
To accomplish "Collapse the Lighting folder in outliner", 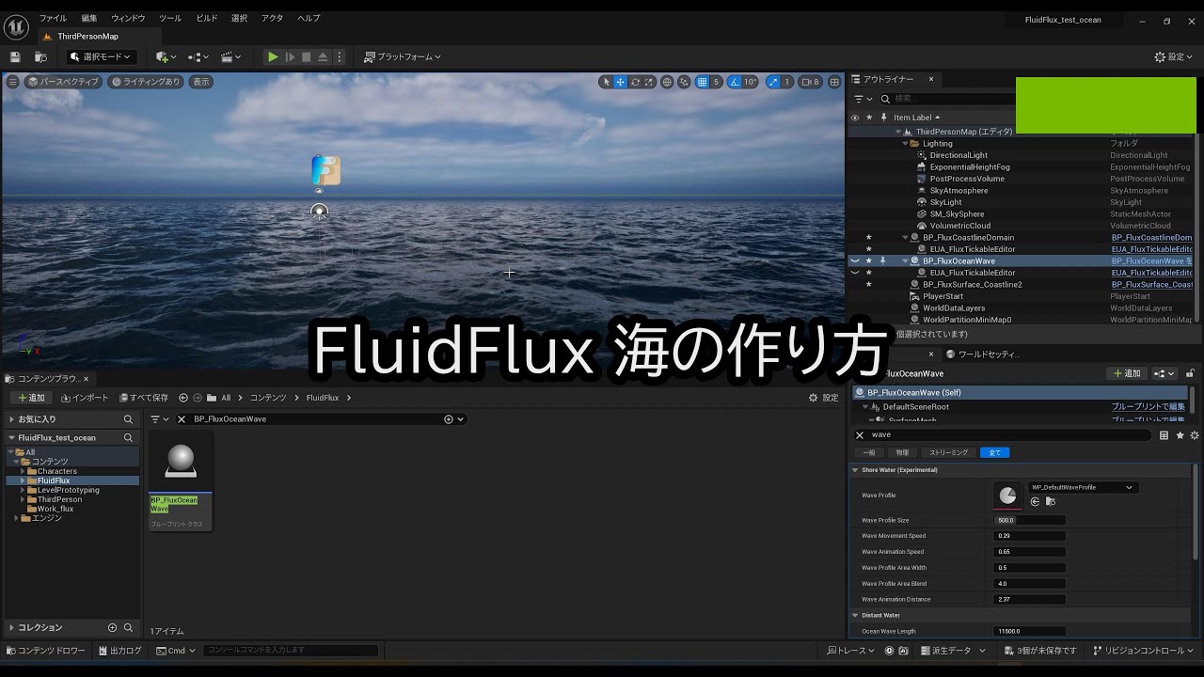I will pyautogui.click(x=906, y=144).
